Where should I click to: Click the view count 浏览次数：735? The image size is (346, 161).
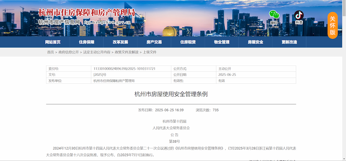[207, 110]
